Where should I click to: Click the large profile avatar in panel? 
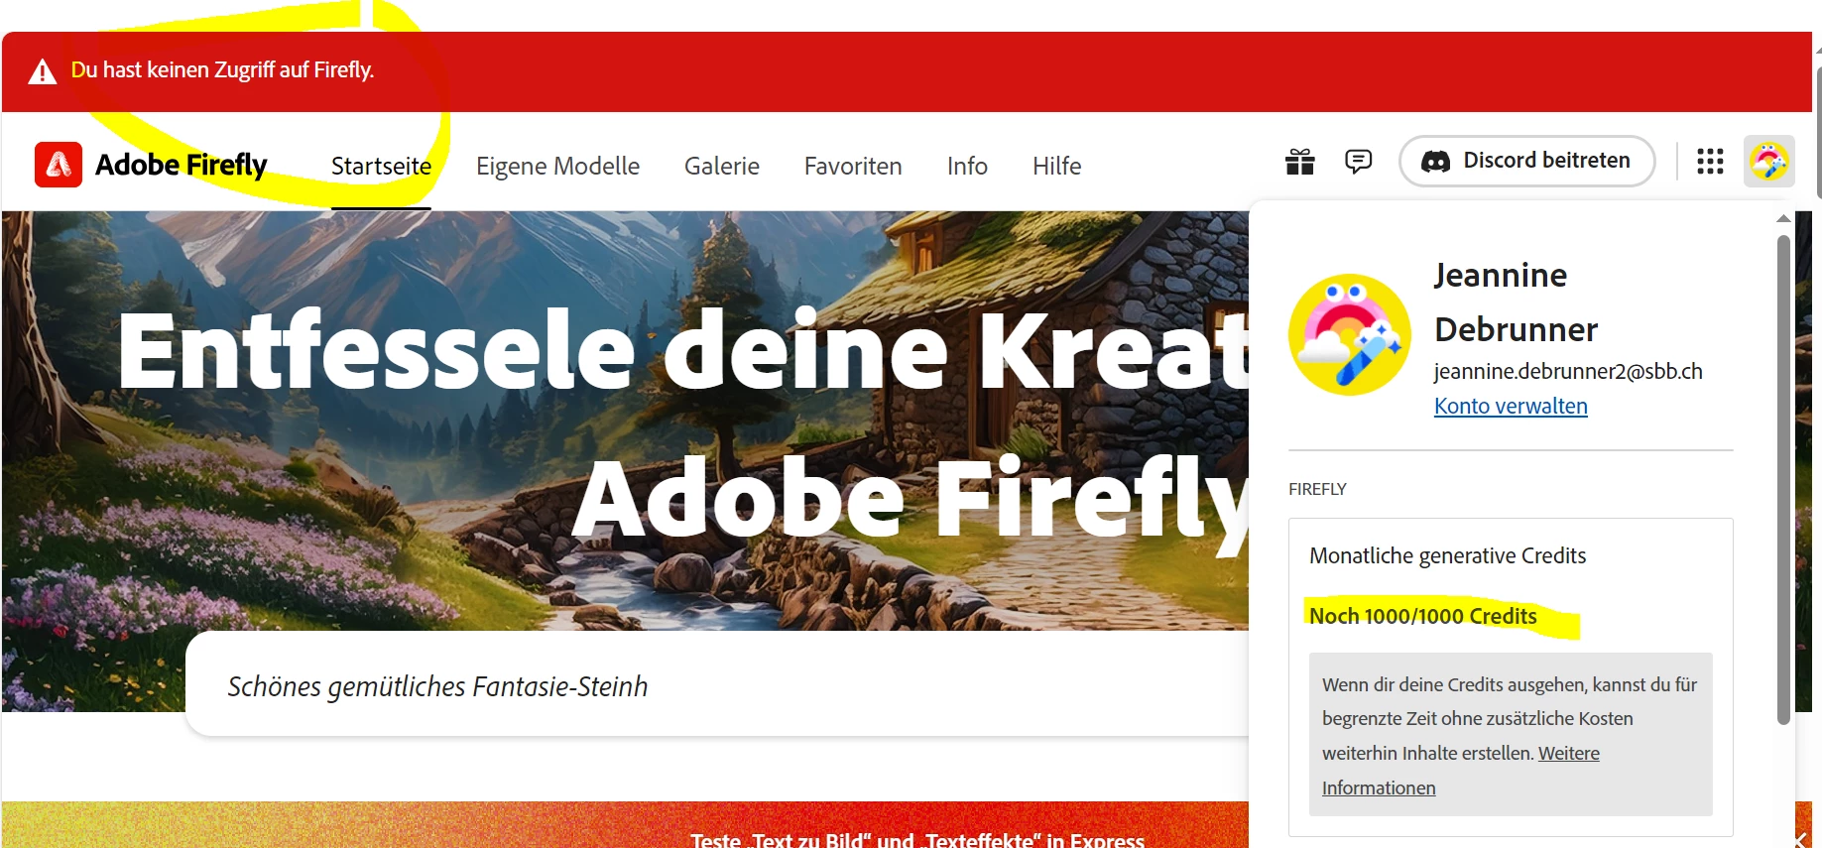(x=1349, y=334)
